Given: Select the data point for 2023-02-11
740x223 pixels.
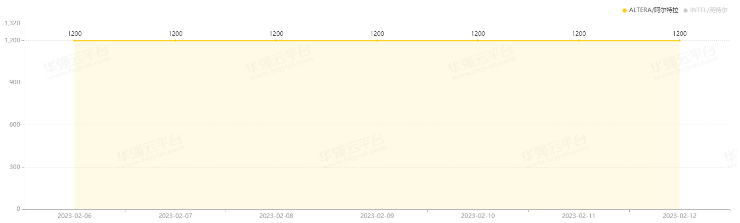Looking at the screenshot, I should click(x=579, y=40).
